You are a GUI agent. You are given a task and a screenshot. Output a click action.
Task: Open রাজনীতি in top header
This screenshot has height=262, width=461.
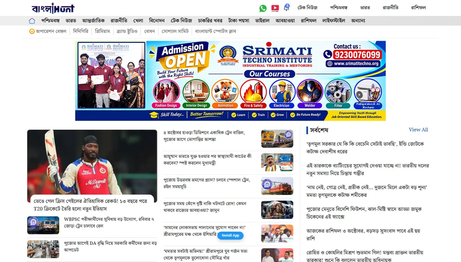pyautogui.click(x=390, y=8)
